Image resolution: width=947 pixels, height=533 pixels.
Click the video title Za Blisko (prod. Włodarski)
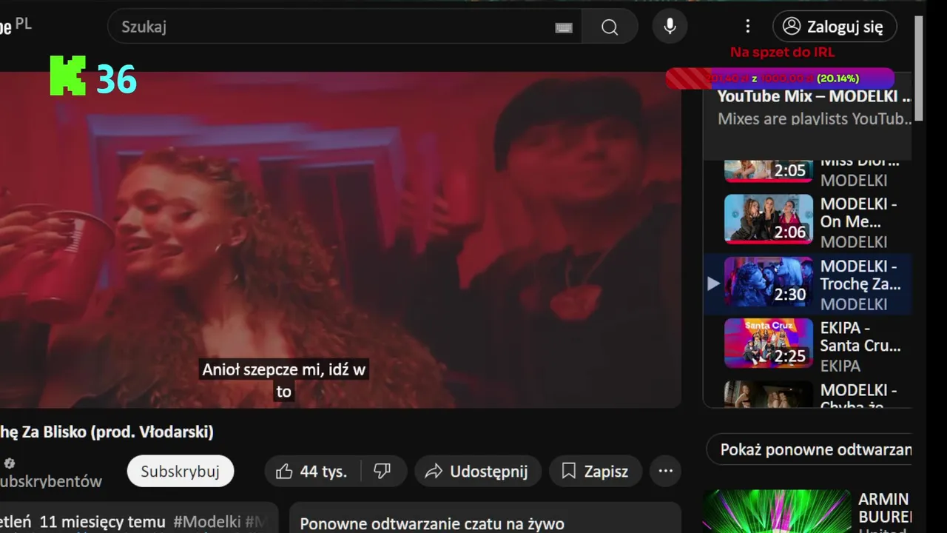click(107, 432)
